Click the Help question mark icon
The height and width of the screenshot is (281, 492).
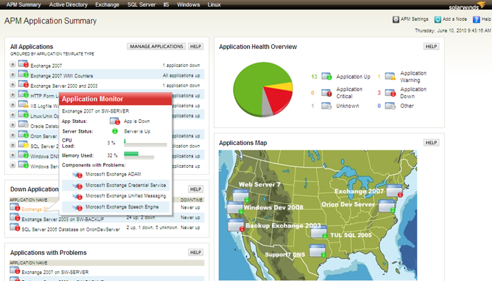476,19
